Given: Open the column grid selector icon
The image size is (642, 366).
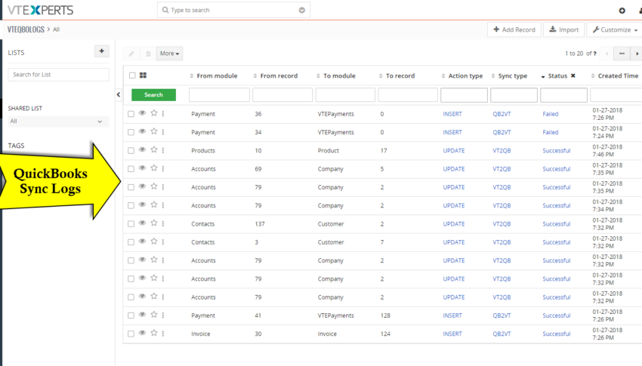Looking at the screenshot, I should click(x=143, y=75).
